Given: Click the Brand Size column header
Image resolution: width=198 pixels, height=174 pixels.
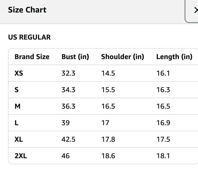Looking at the screenshot, I should click(x=32, y=57).
